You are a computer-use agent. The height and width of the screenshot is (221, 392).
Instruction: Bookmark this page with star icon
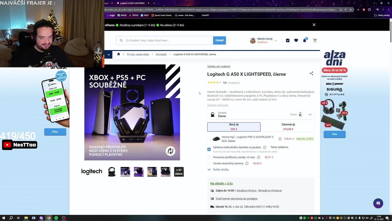pos(351,10)
